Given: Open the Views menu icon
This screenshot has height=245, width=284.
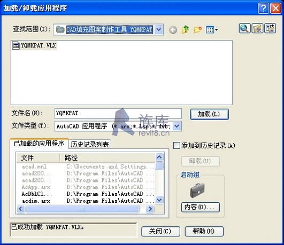Looking at the screenshot, I should click(212, 30).
